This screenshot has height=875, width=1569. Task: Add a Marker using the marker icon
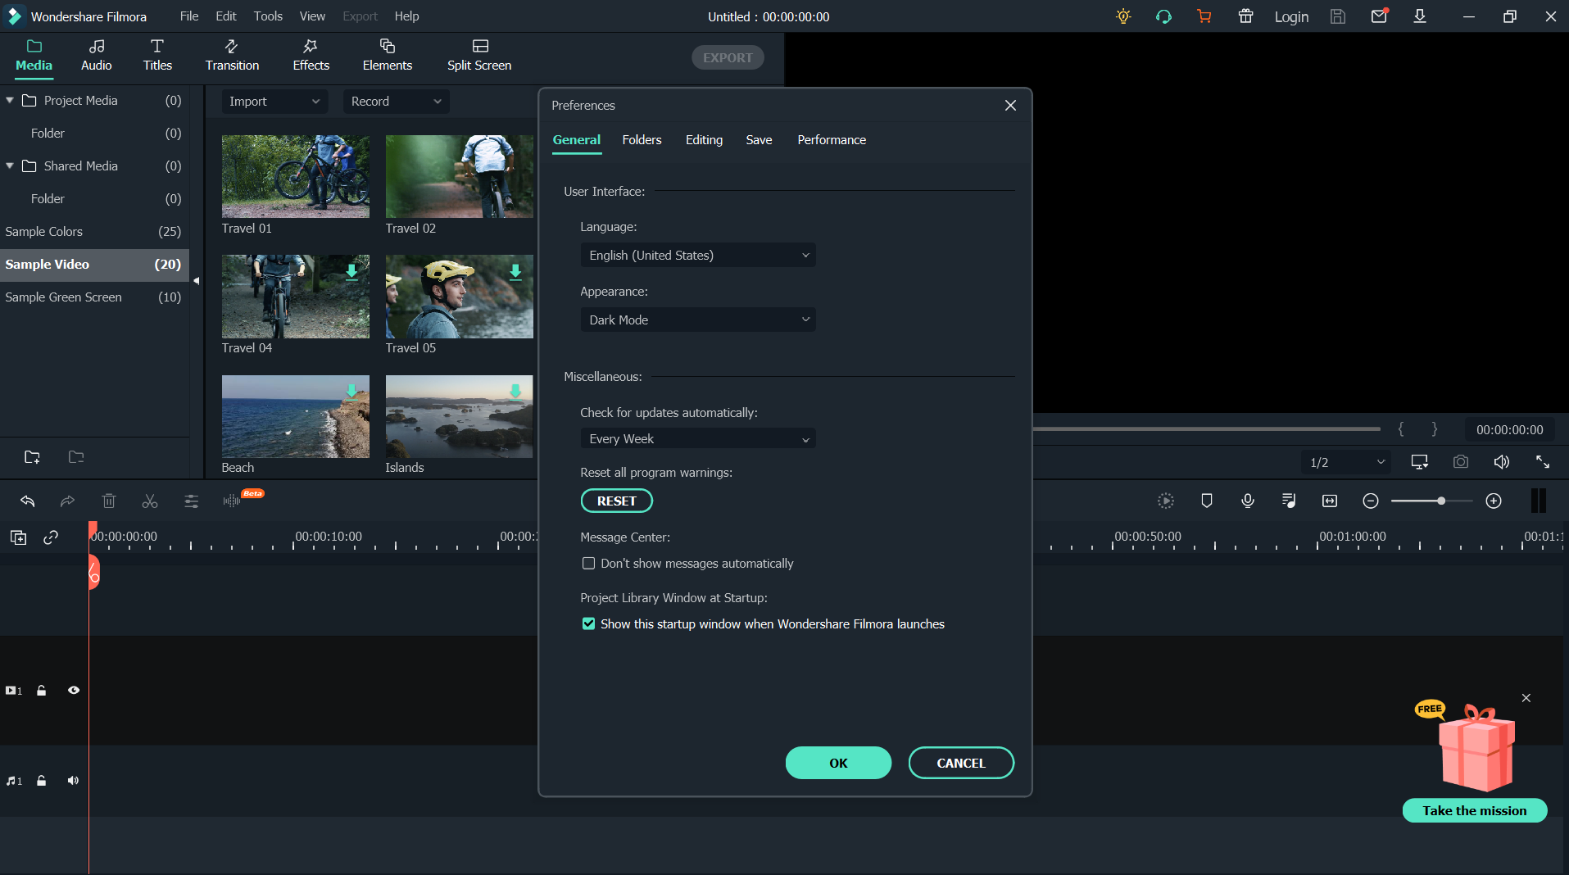(x=1206, y=501)
